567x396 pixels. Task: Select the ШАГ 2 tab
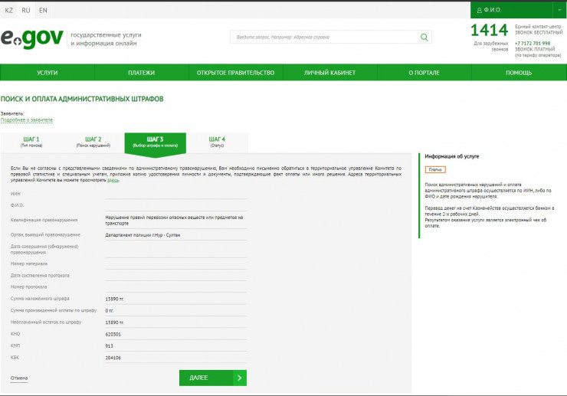93,142
